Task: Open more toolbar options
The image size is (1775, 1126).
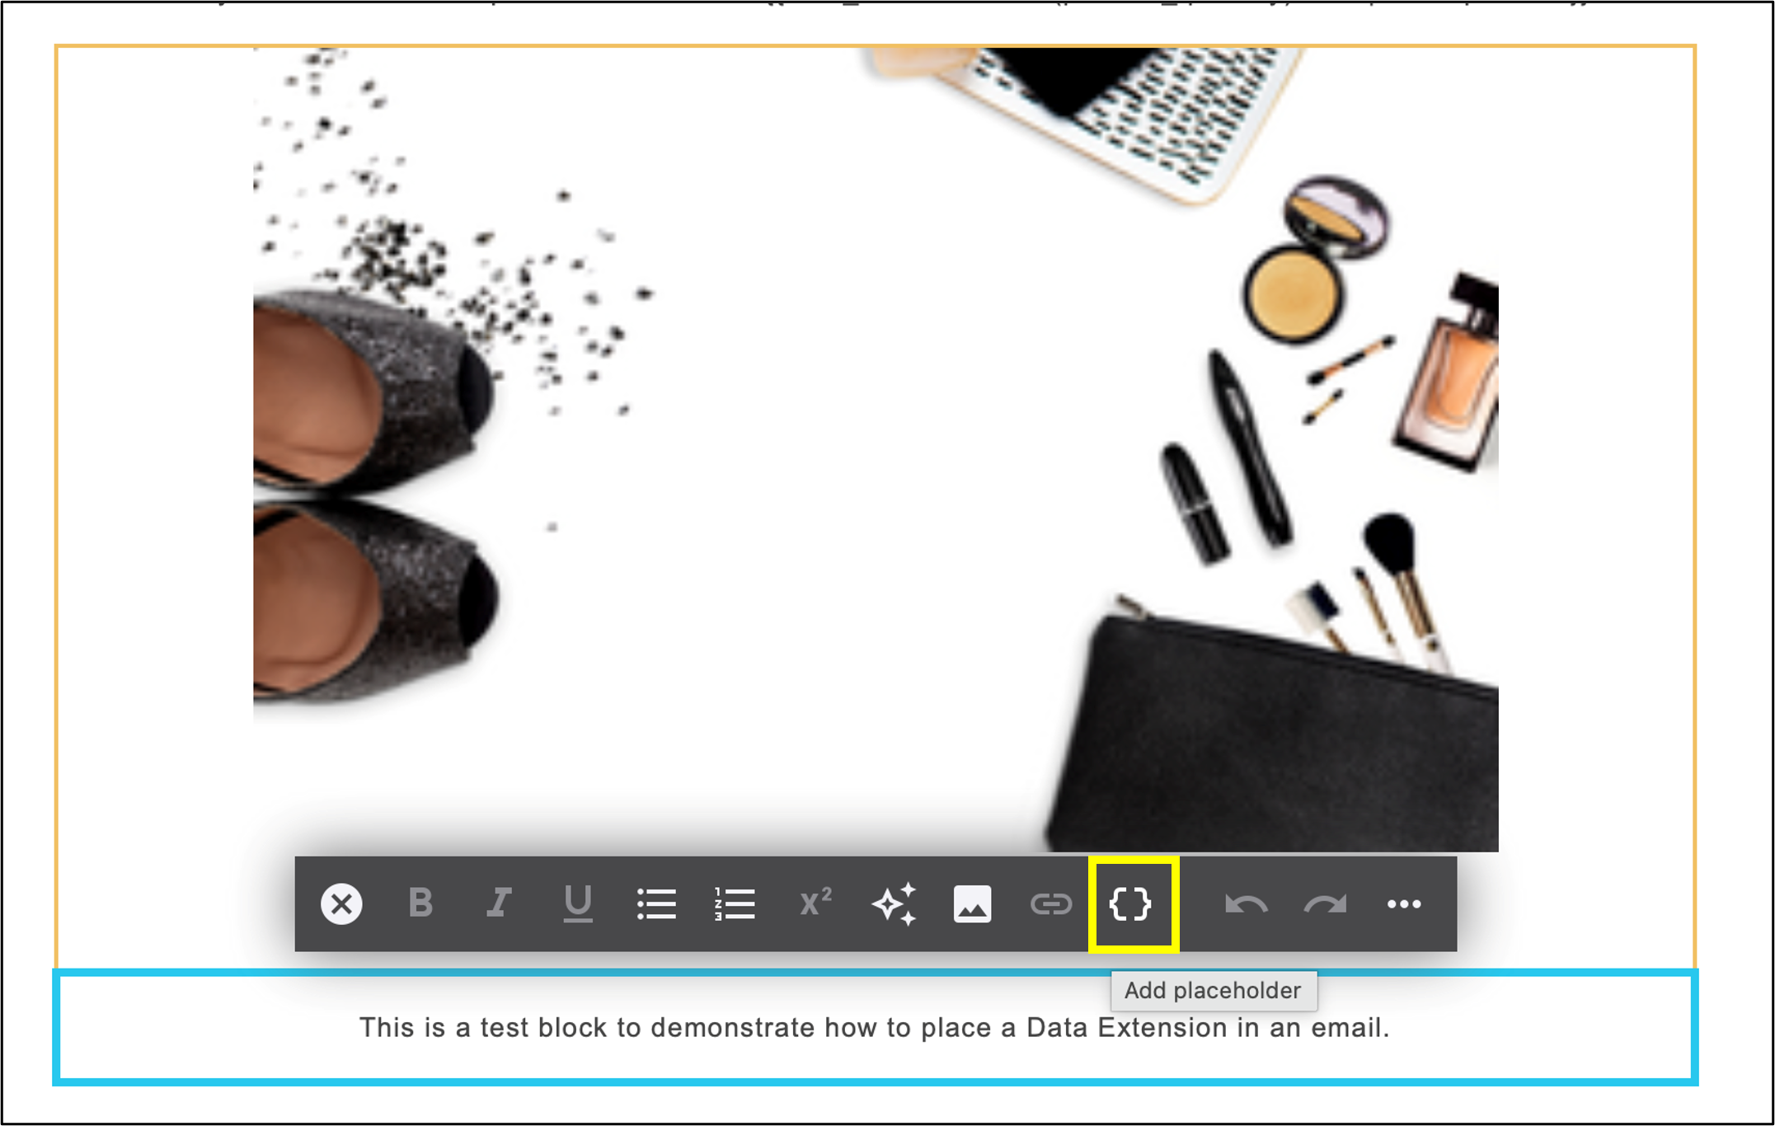Action: 1404,904
